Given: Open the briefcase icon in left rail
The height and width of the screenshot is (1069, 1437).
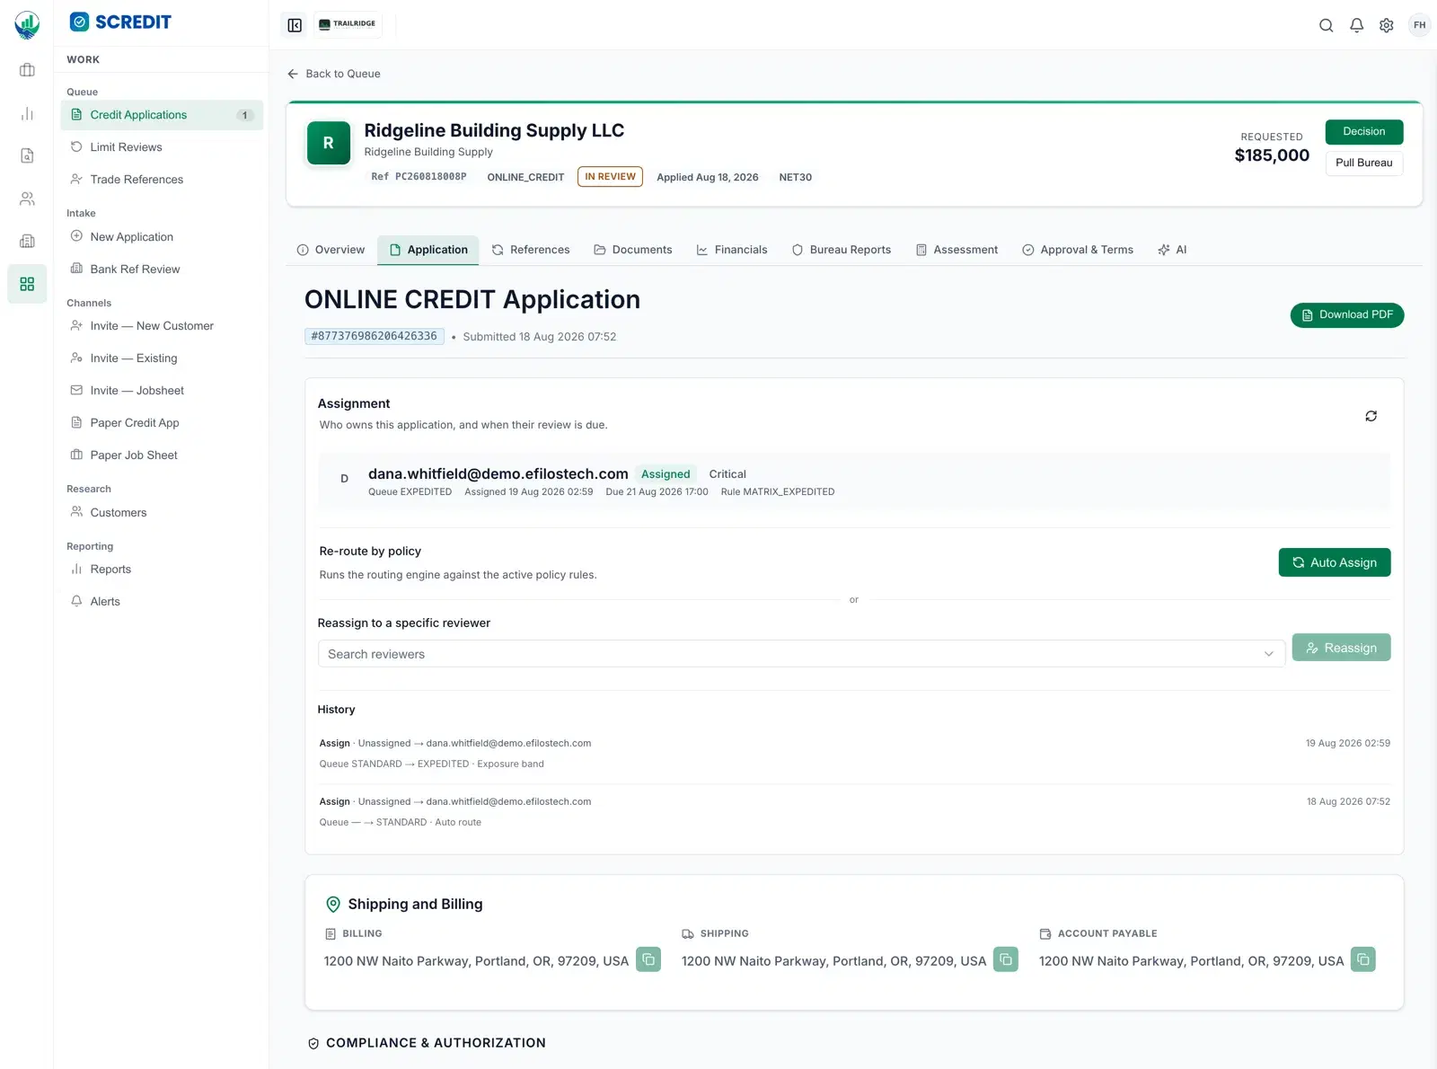Looking at the screenshot, I should (x=27, y=70).
